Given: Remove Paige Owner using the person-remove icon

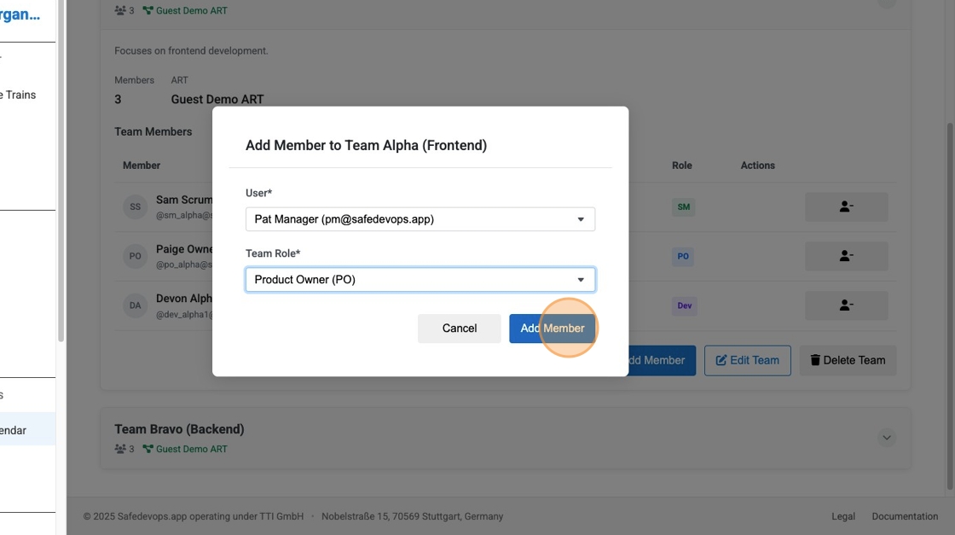Looking at the screenshot, I should tap(846, 256).
